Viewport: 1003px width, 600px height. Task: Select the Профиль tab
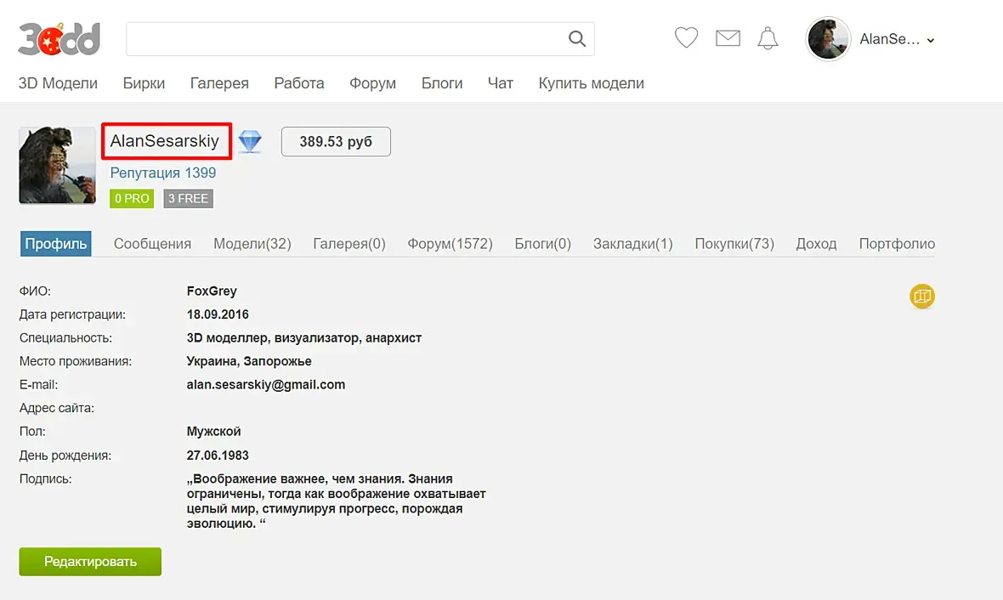click(x=55, y=244)
